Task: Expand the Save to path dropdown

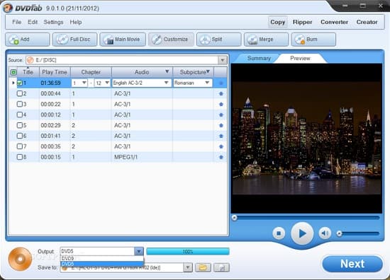Action: [x=188, y=267]
